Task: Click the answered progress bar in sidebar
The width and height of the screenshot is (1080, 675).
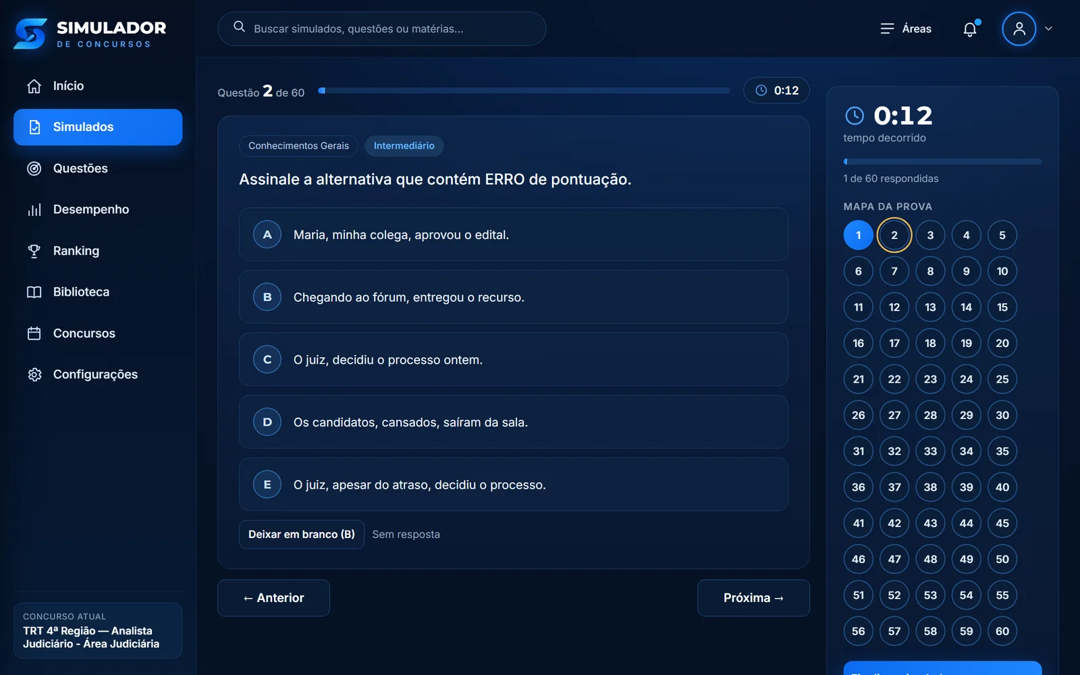Action: (x=942, y=161)
